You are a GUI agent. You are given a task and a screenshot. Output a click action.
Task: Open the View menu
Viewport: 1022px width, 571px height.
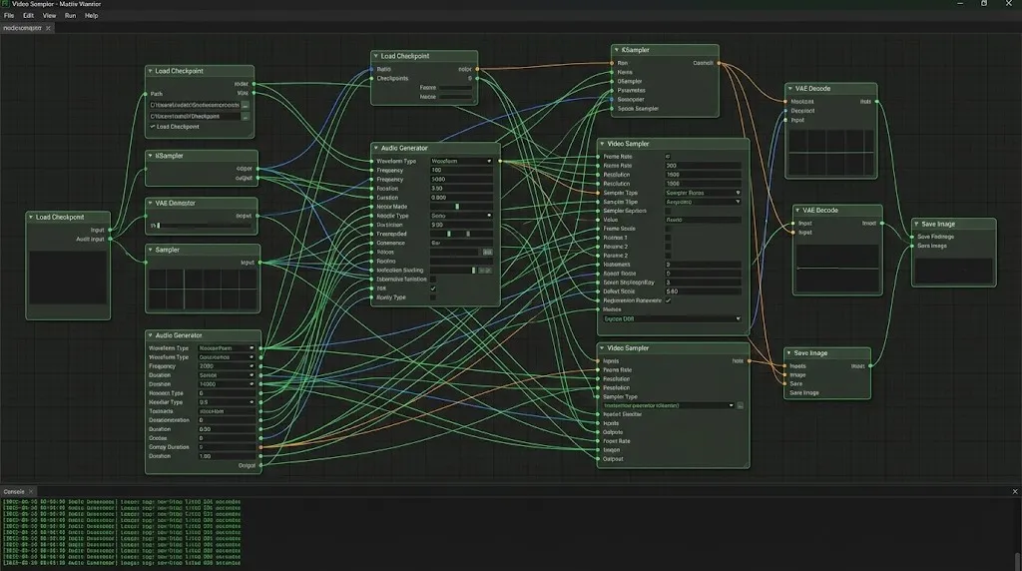49,16
